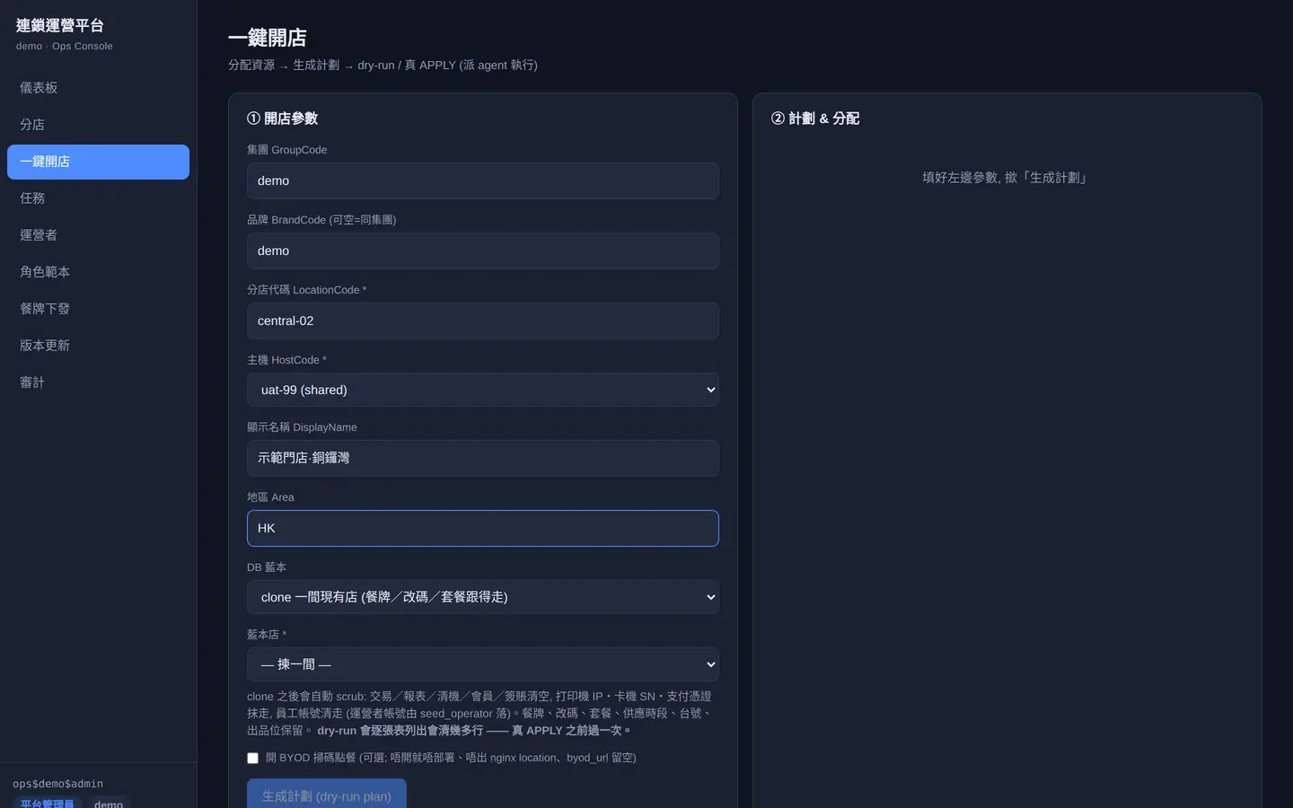
Task: Click the ① 開店參數 heading
Action: [282, 119]
